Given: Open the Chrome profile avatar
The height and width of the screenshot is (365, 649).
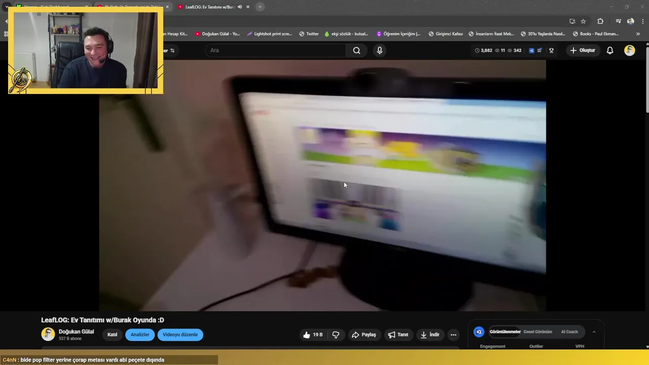Looking at the screenshot, I should click(x=631, y=21).
